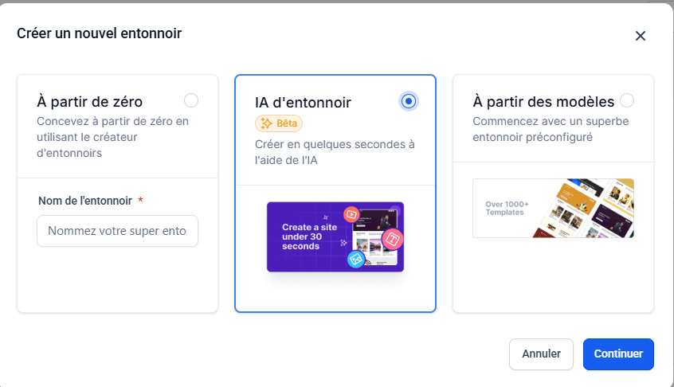This screenshot has width=674, height=387.
Task: Click the "À partir des modèles" card heading
Action: (x=543, y=102)
